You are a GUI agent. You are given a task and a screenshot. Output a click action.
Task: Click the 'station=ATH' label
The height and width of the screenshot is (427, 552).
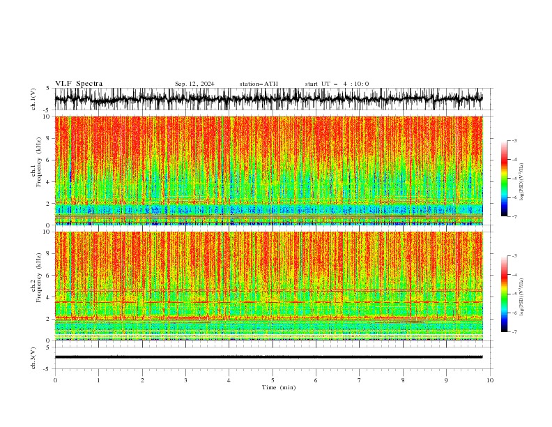(x=259, y=84)
